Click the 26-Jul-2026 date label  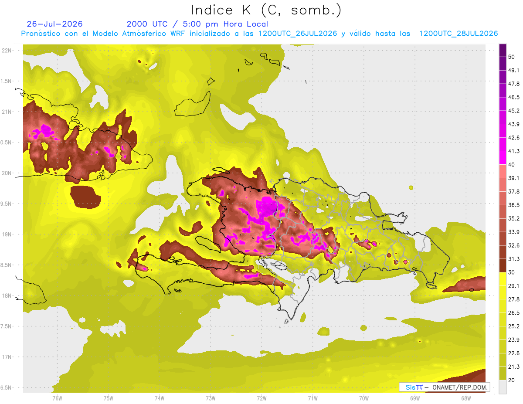point(54,24)
